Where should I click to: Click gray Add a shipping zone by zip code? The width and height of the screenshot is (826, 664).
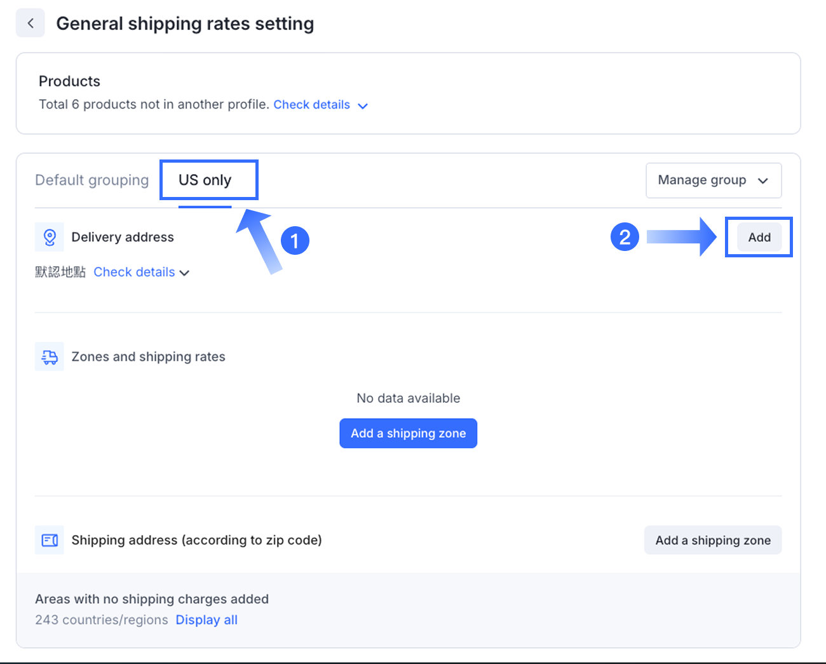point(713,541)
